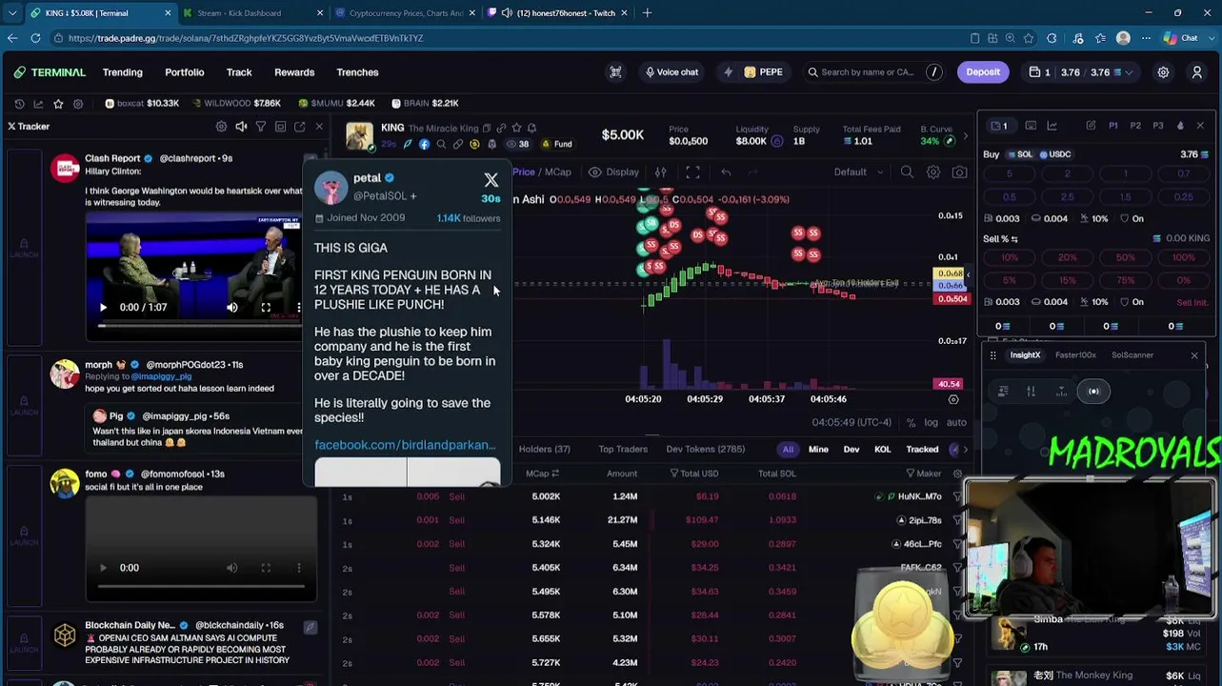Open the X Tracker filter funnel
The width and height of the screenshot is (1222, 686).
click(260, 127)
